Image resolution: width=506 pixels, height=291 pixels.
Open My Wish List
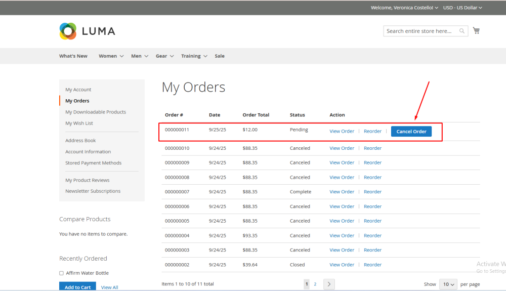point(79,123)
